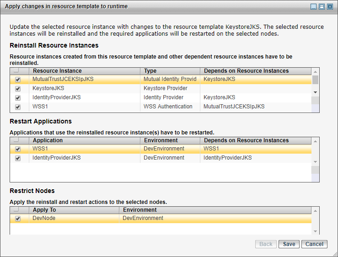Uncheck the DevNode apply-to checkbox
The width and height of the screenshot is (338, 257).
[x=18, y=219]
